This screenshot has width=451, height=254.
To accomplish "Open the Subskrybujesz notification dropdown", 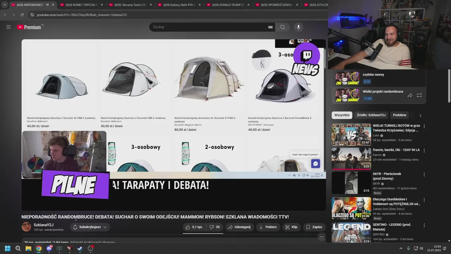I will click(90, 227).
